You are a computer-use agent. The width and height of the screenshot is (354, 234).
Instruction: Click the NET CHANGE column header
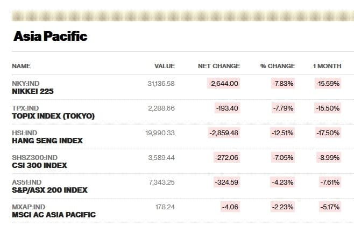point(219,66)
